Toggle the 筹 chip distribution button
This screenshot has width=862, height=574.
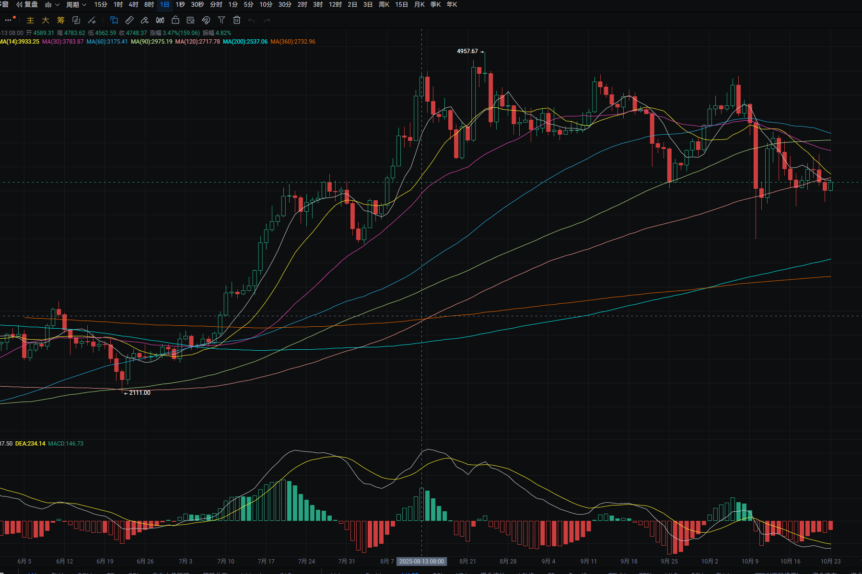[61, 20]
